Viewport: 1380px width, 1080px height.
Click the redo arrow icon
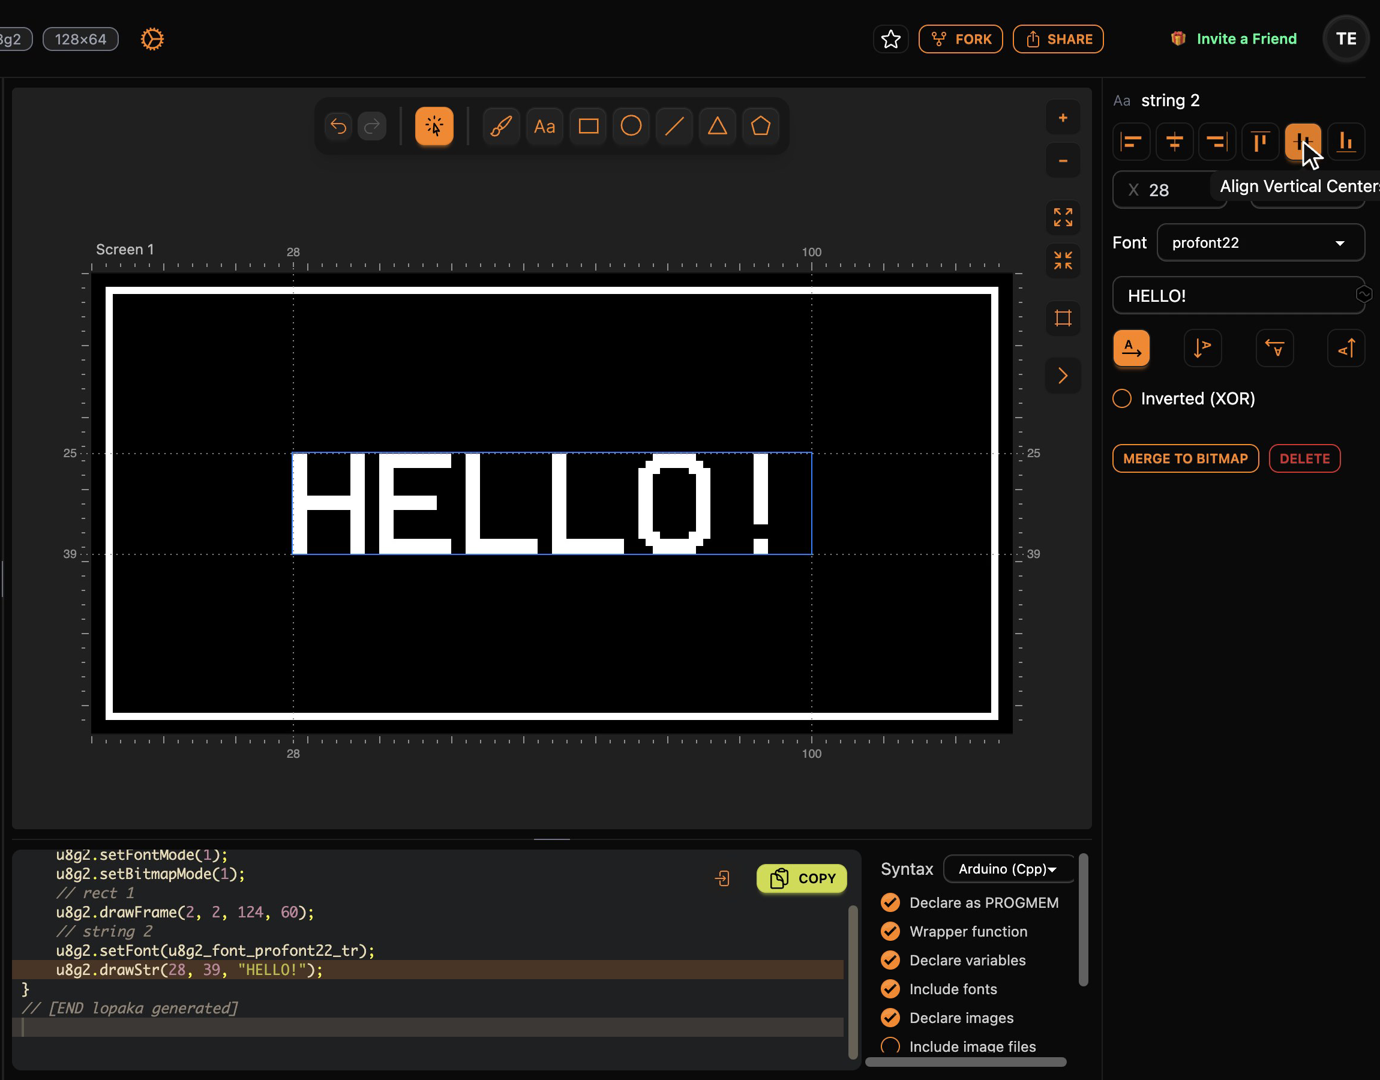[372, 127]
